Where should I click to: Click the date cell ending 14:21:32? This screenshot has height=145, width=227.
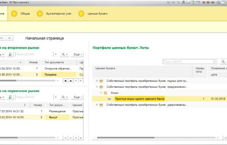(x=12, y=111)
